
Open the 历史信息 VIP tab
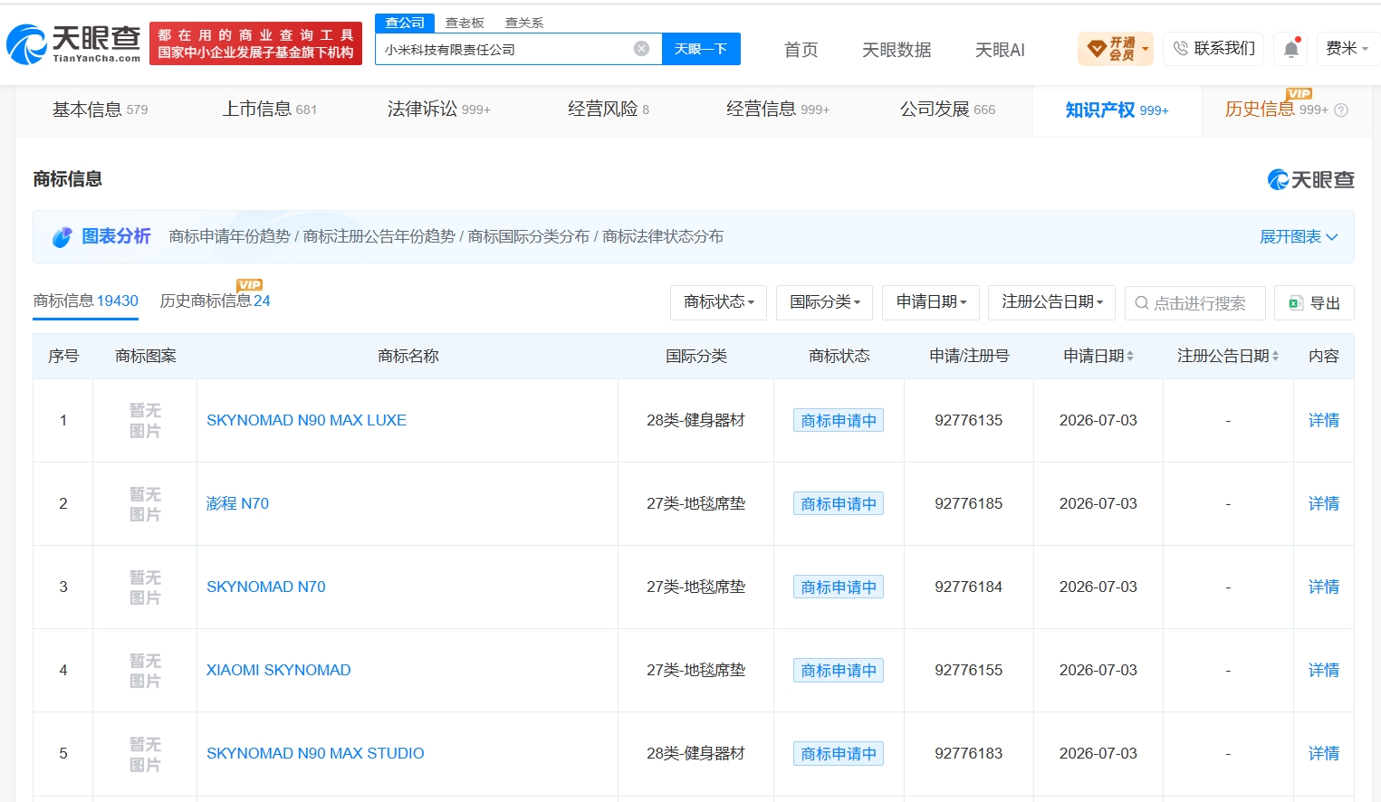[x=1276, y=110]
